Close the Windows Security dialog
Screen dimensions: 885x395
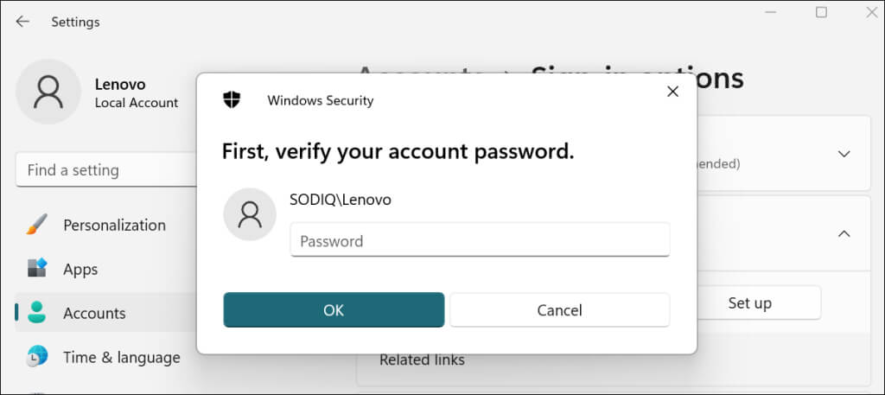click(672, 92)
